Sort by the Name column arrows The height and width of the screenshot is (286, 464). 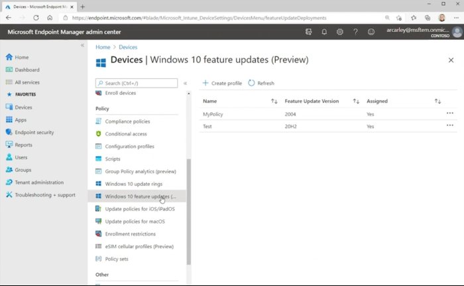pos(274,102)
